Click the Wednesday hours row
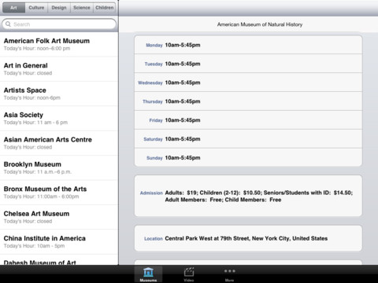Viewport: 378px width, 283px height. point(248,83)
